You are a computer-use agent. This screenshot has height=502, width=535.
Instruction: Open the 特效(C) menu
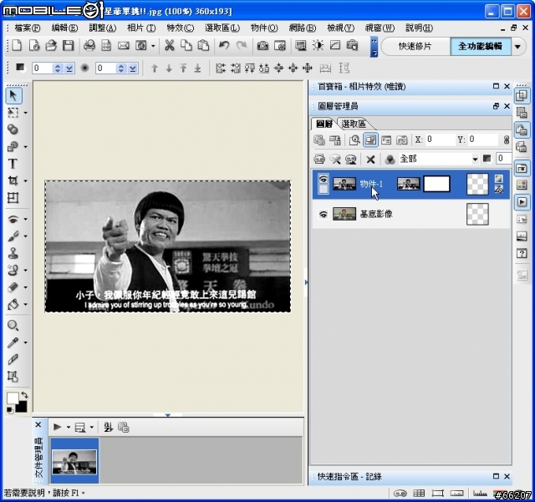[x=181, y=28]
